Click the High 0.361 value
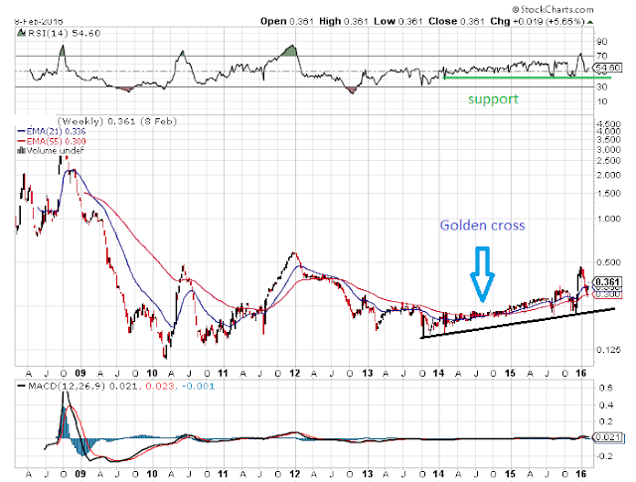Screen dimensions: 636x482 344,21
